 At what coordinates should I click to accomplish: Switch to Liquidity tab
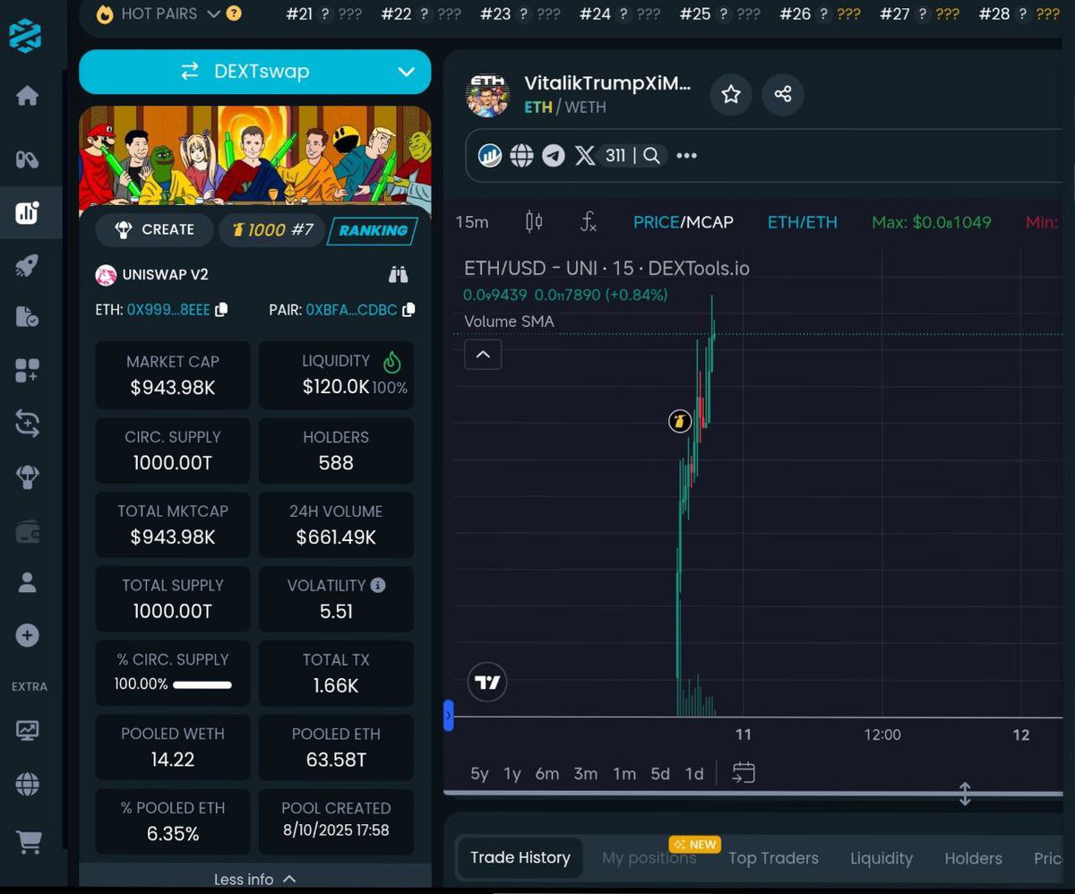click(881, 858)
